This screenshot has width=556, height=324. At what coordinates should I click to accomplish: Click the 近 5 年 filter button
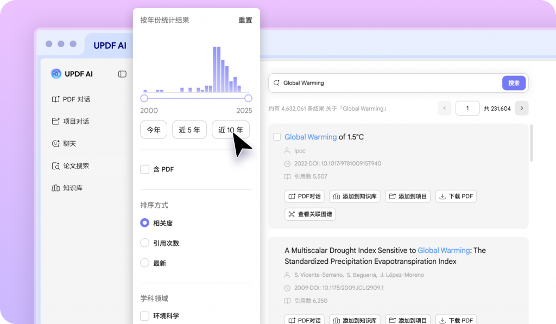[x=189, y=130]
